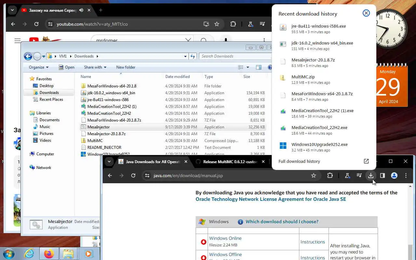Toggle Explorer preview pane icon
This screenshot has width=416, height=260.
(x=259, y=67)
